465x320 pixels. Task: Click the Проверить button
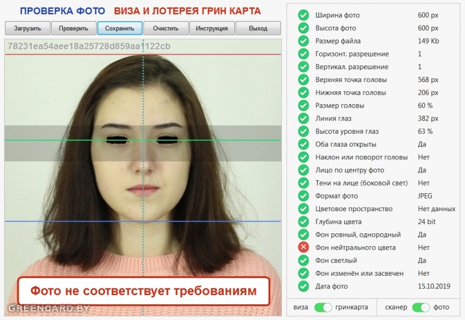click(x=74, y=28)
